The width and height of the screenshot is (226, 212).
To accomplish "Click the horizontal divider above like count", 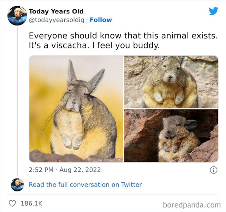I will click(x=113, y=195).
